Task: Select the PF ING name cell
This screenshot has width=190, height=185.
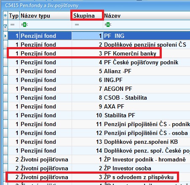Action: coord(147,36)
